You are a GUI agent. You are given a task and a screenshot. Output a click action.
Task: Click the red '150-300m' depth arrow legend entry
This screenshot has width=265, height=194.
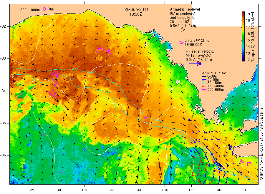(213, 86)
